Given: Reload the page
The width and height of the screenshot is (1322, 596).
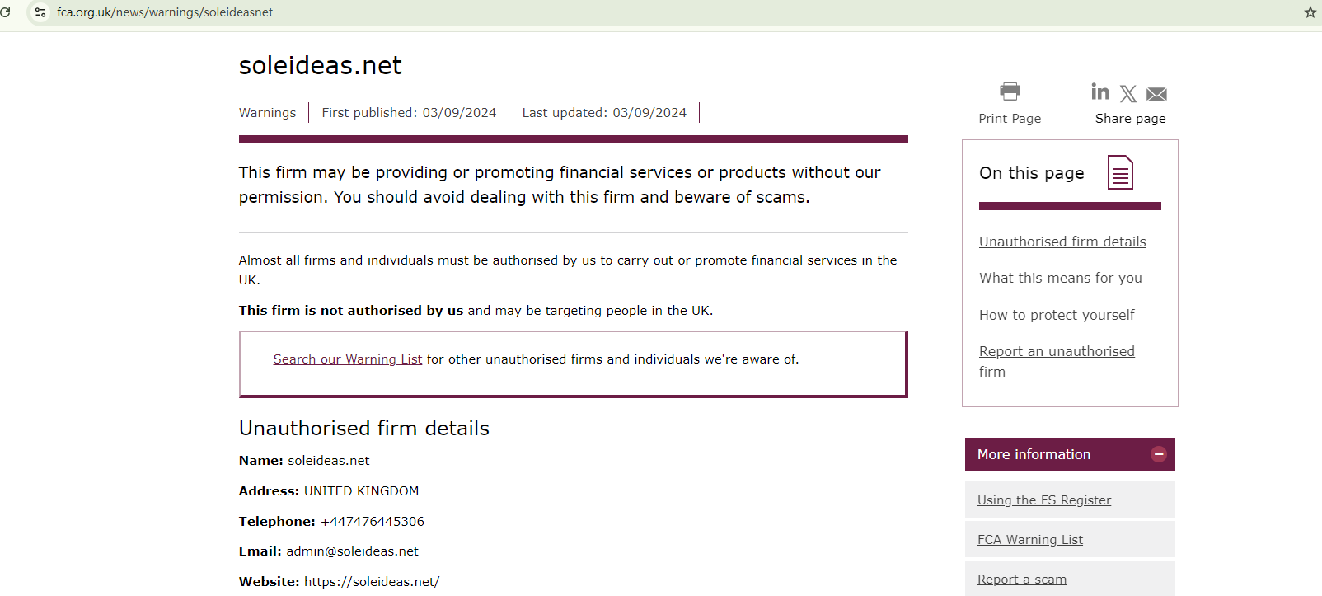Looking at the screenshot, I should (6, 12).
